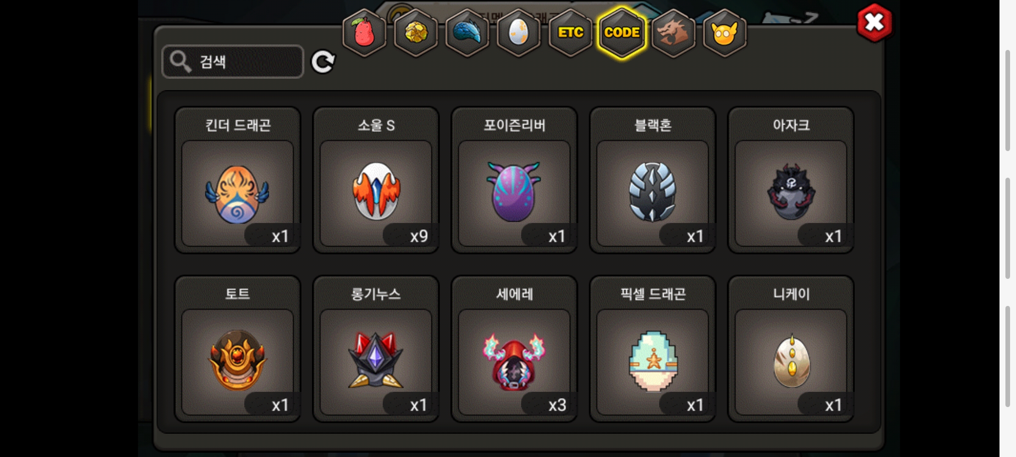Choose the 소울 S egg item
This screenshot has width=1016, height=457.
pos(376,180)
